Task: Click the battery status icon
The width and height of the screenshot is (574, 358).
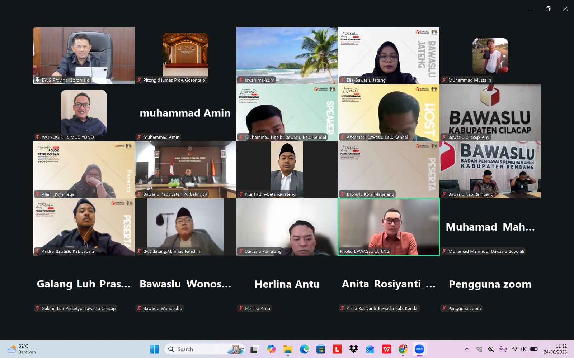Action: point(534,349)
